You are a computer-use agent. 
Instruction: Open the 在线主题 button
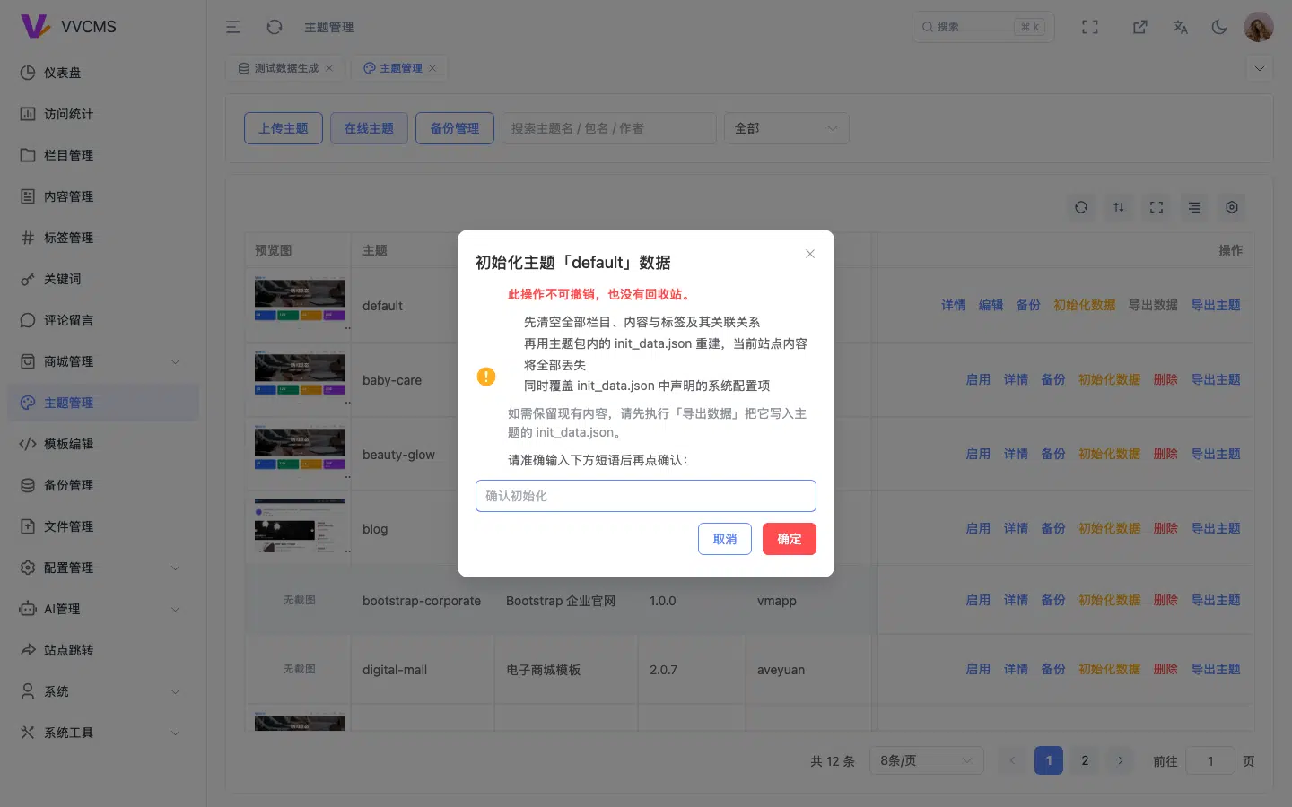tap(369, 128)
